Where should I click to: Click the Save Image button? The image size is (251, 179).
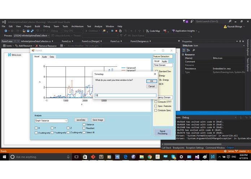(98, 120)
